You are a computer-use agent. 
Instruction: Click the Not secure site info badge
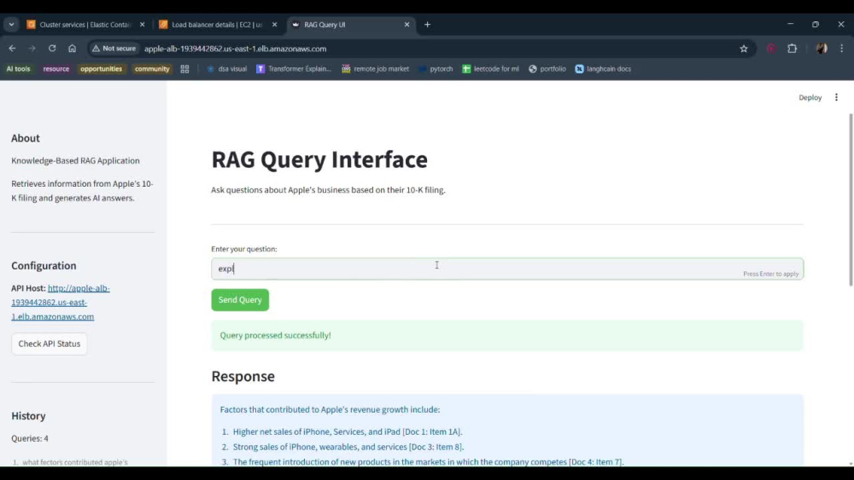point(114,49)
